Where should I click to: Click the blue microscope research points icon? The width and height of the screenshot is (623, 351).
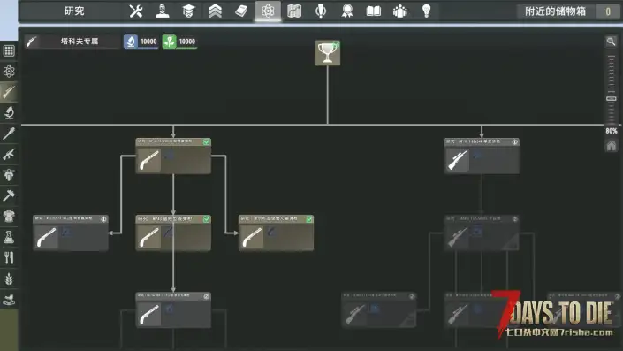coord(131,42)
